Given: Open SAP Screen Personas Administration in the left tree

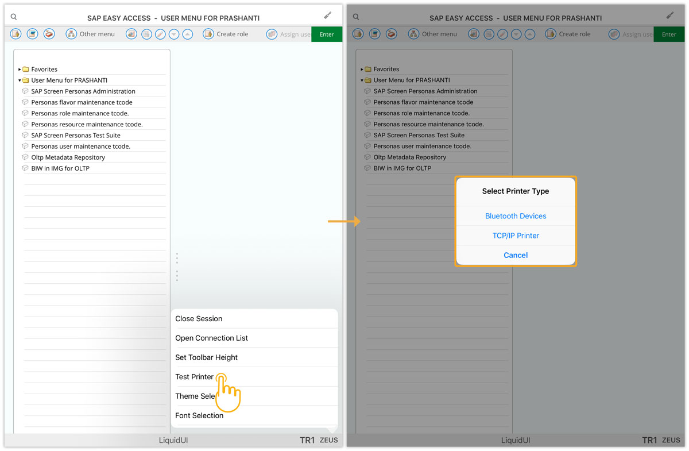Looking at the screenshot, I should coord(83,91).
